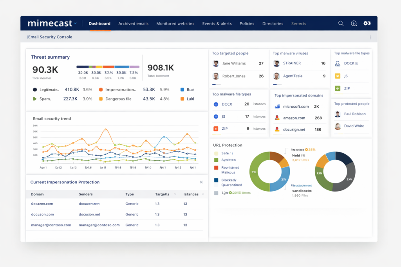Go to the Policies tab
Viewport: 401px width, 267px height.
click(247, 23)
